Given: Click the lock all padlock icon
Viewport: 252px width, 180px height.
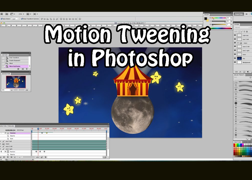Looking at the screenshot, I should (x=247, y=31).
